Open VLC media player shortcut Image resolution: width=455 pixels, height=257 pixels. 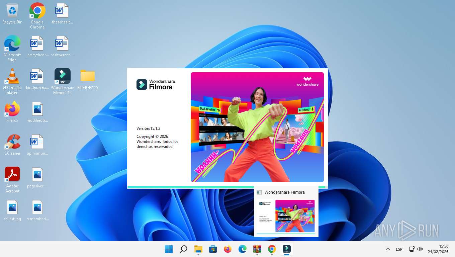[12, 82]
